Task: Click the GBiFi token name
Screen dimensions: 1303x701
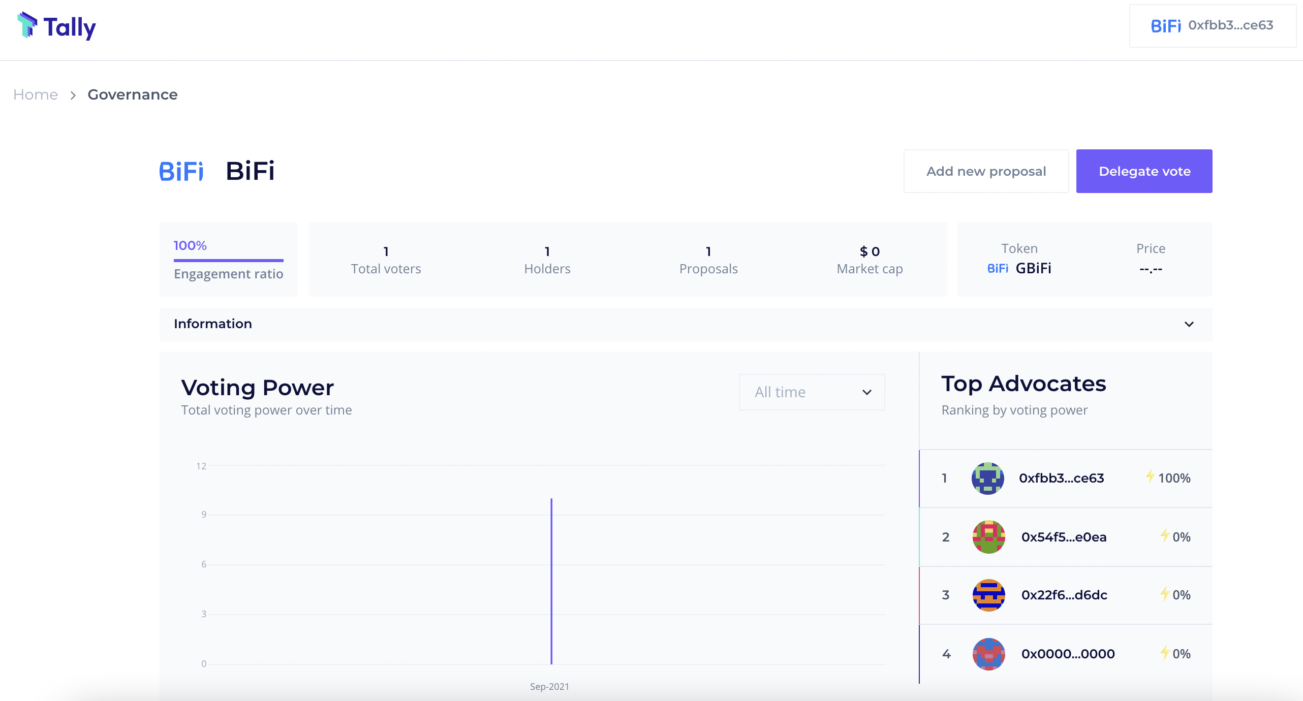Action: click(x=1034, y=268)
